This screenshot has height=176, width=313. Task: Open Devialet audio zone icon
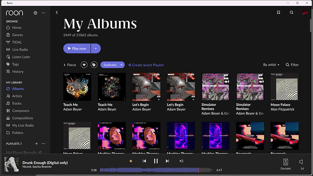pos(286,162)
